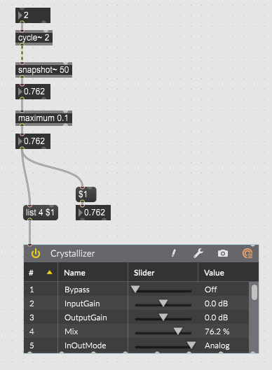Screen dimensions: 272x370
Task: Click the pencil edit icon in Crystallizer header
Action: pos(174,253)
